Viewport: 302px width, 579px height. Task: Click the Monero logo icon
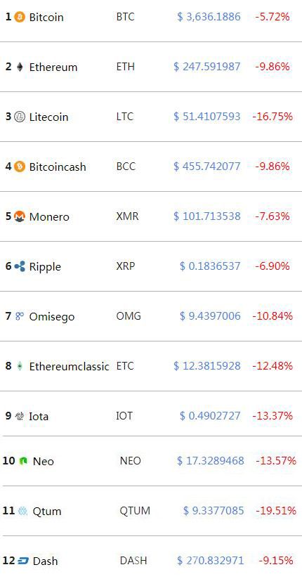click(x=20, y=216)
